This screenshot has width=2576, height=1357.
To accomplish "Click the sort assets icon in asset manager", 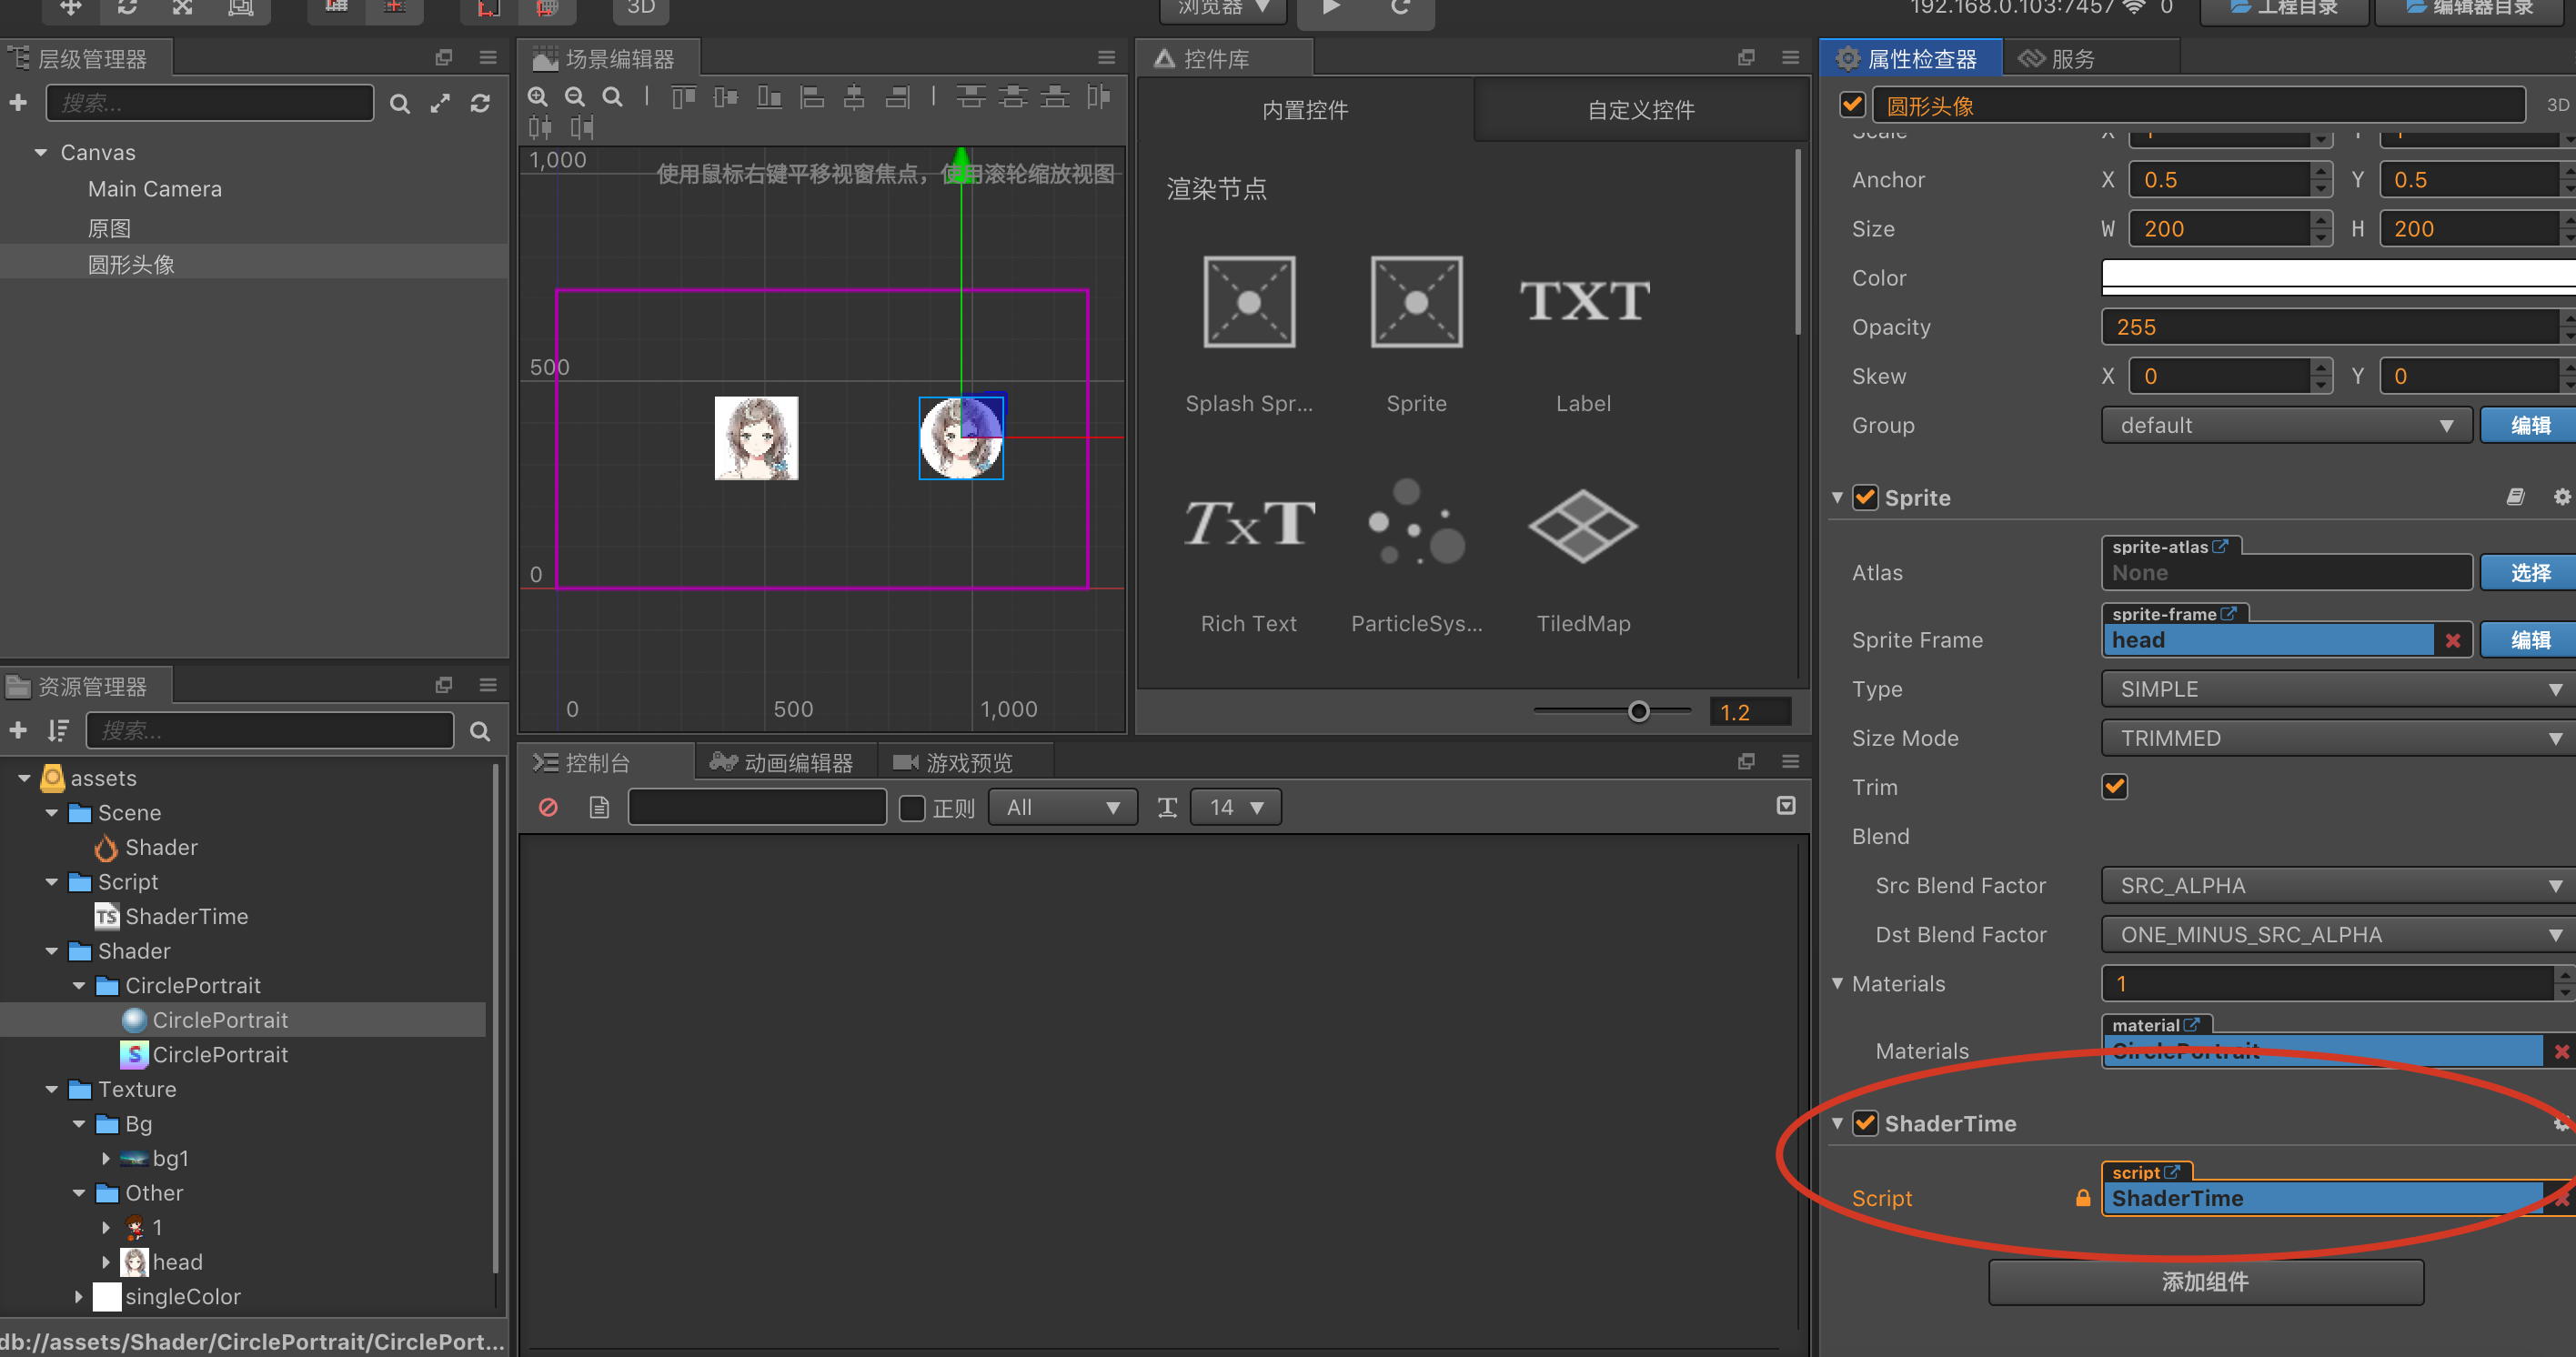I will (x=58, y=731).
